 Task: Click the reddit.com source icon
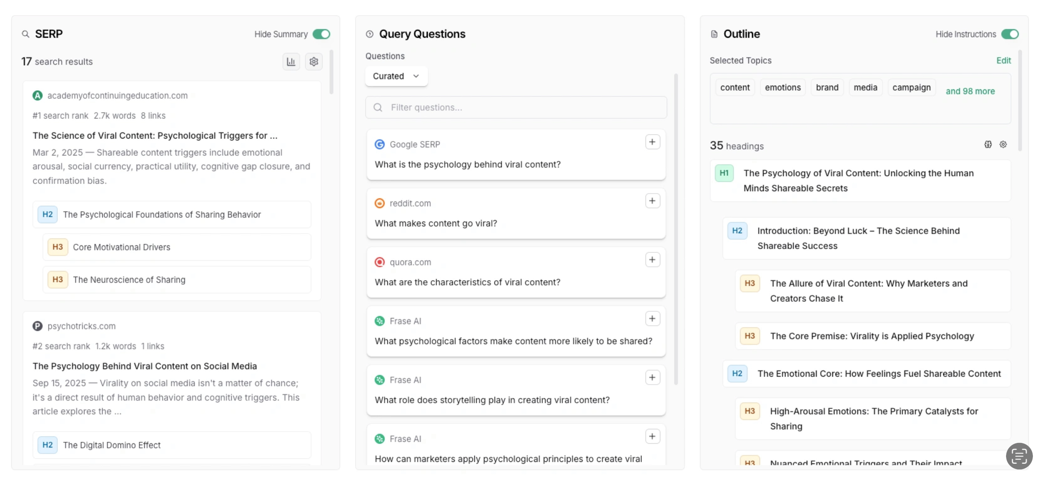[x=379, y=203]
